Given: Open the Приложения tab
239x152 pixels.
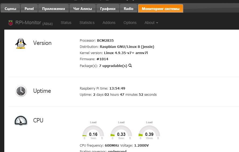Looking at the screenshot, I should click(54, 9).
